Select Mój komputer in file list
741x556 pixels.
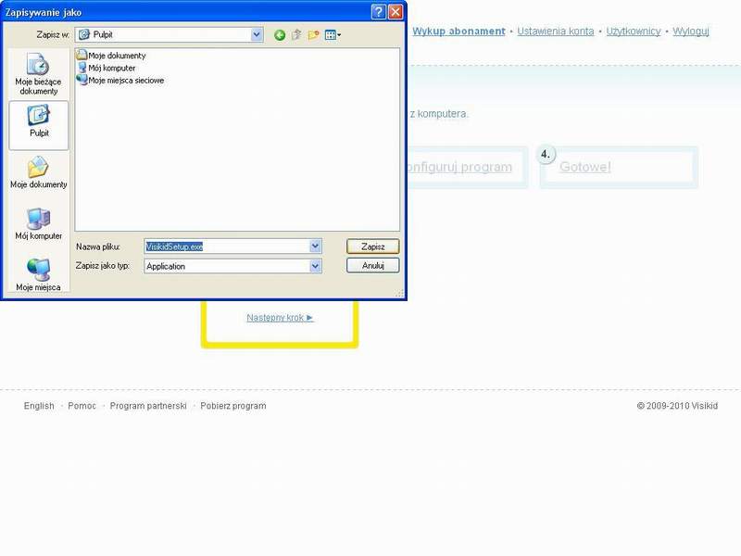point(107,68)
